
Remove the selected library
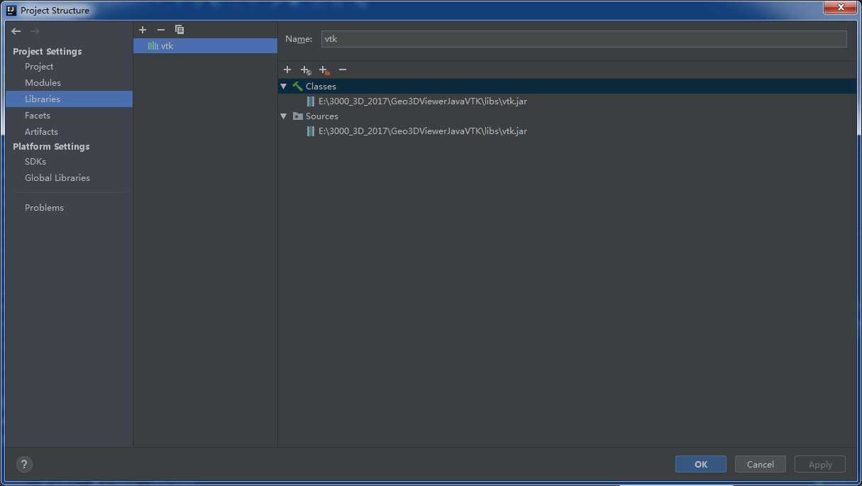[161, 30]
